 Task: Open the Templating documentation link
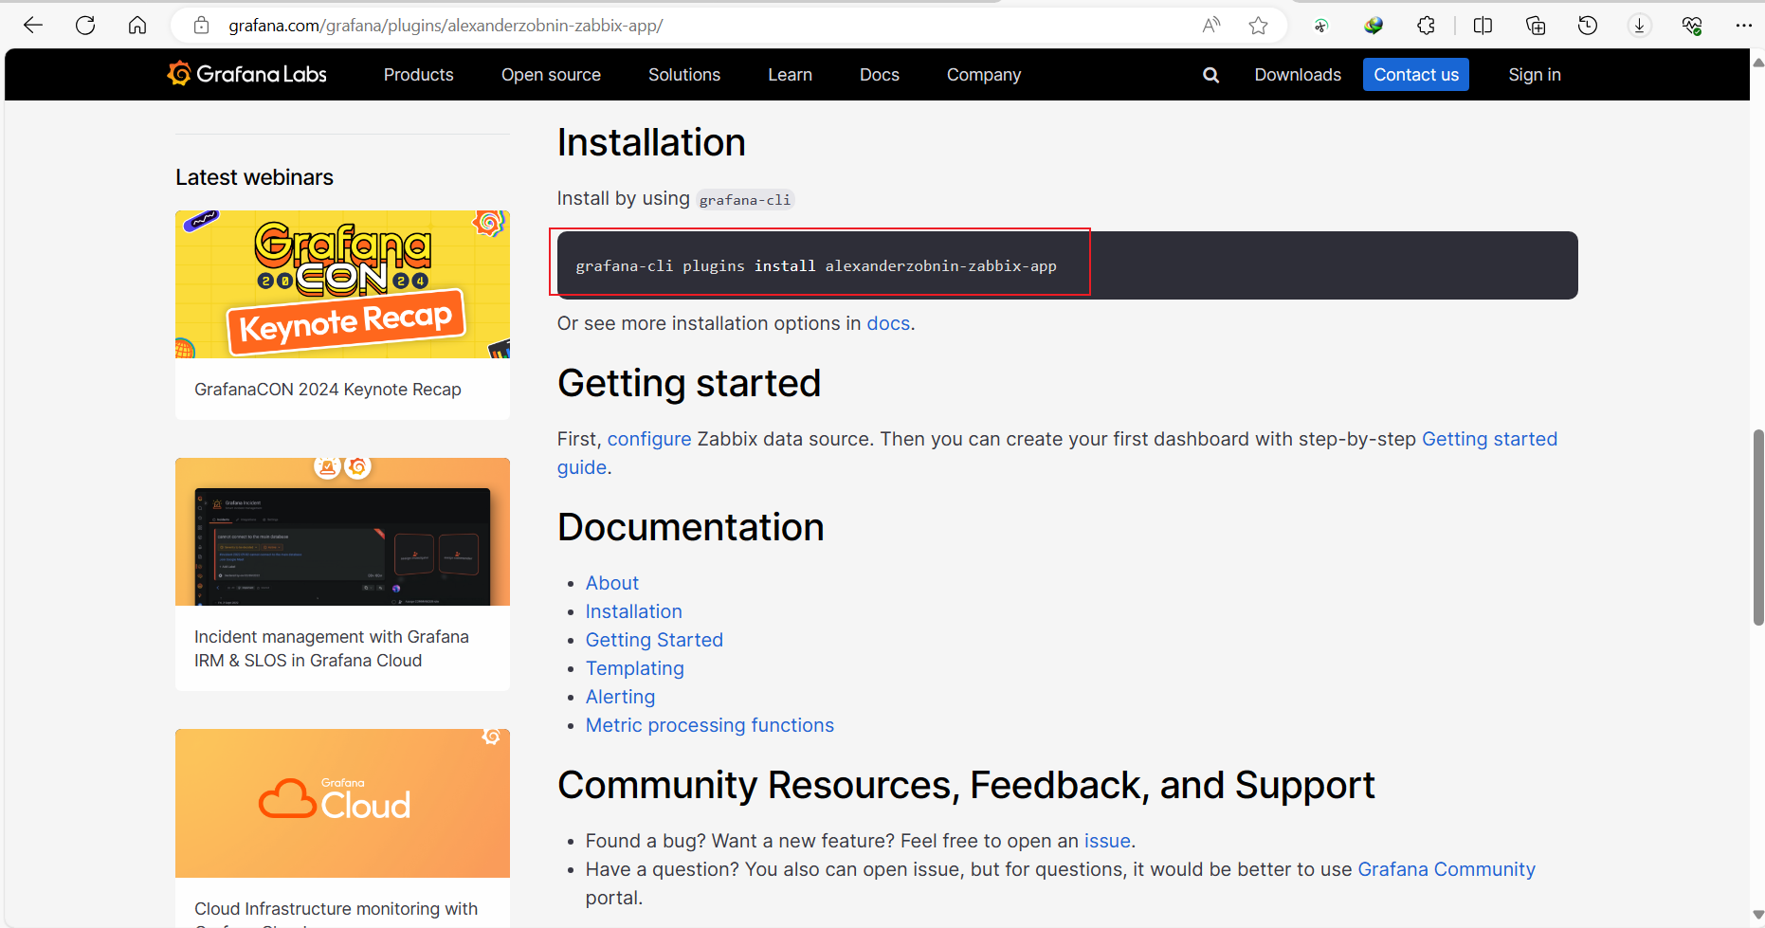click(x=634, y=668)
